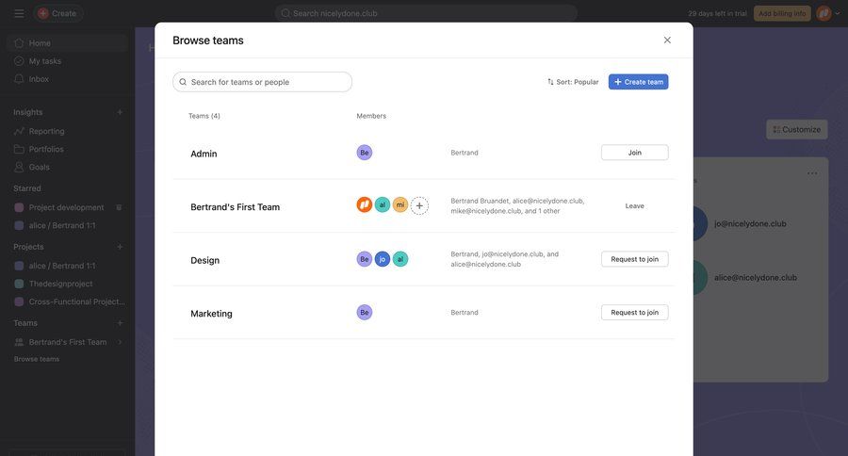Toggle the hamburger sidebar menu icon
This screenshot has height=456, width=848.
tap(19, 13)
